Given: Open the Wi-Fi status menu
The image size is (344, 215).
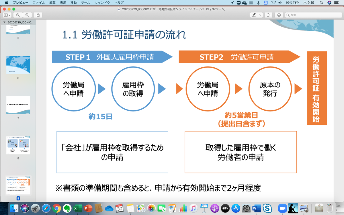Looking at the screenshot, I should tap(273, 3).
